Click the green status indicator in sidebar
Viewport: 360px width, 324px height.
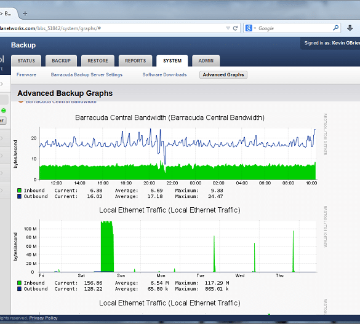coord(4,111)
